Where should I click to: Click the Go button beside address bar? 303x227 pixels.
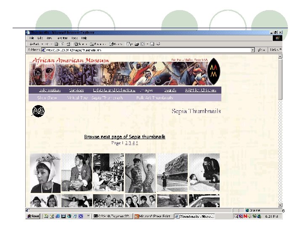[x=261, y=50]
